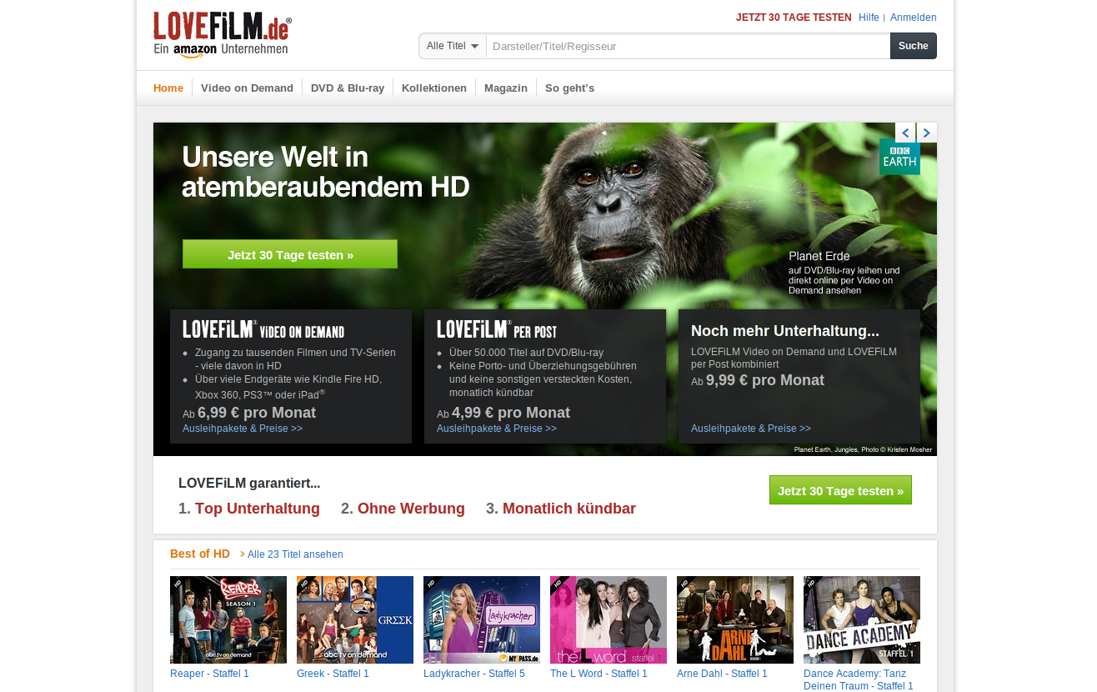Click Greek - Staffel 1 title link
This screenshot has width=1097, height=692.
coord(333,674)
